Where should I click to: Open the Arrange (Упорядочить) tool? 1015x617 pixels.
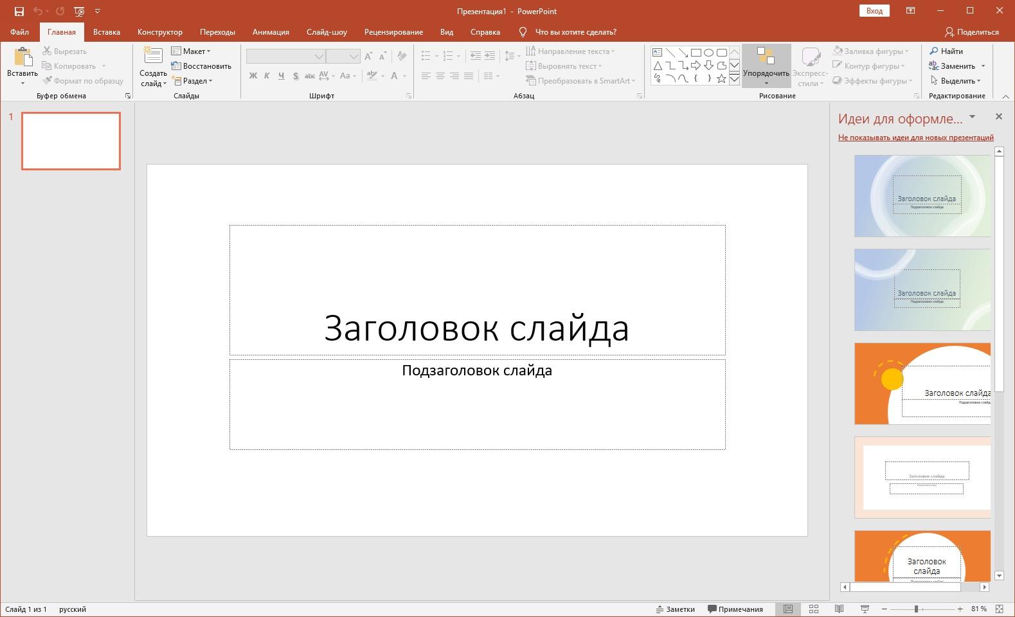pyautogui.click(x=766, y=65)
